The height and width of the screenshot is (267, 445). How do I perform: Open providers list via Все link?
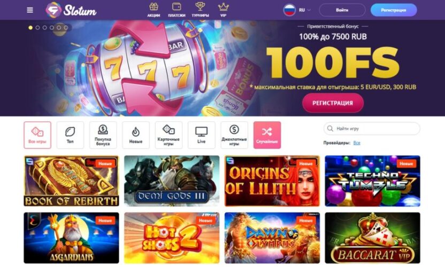pos(357,143)
